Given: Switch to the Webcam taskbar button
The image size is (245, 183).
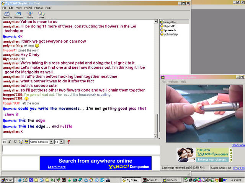Looking at the screenshot, I should click(172, 180).
